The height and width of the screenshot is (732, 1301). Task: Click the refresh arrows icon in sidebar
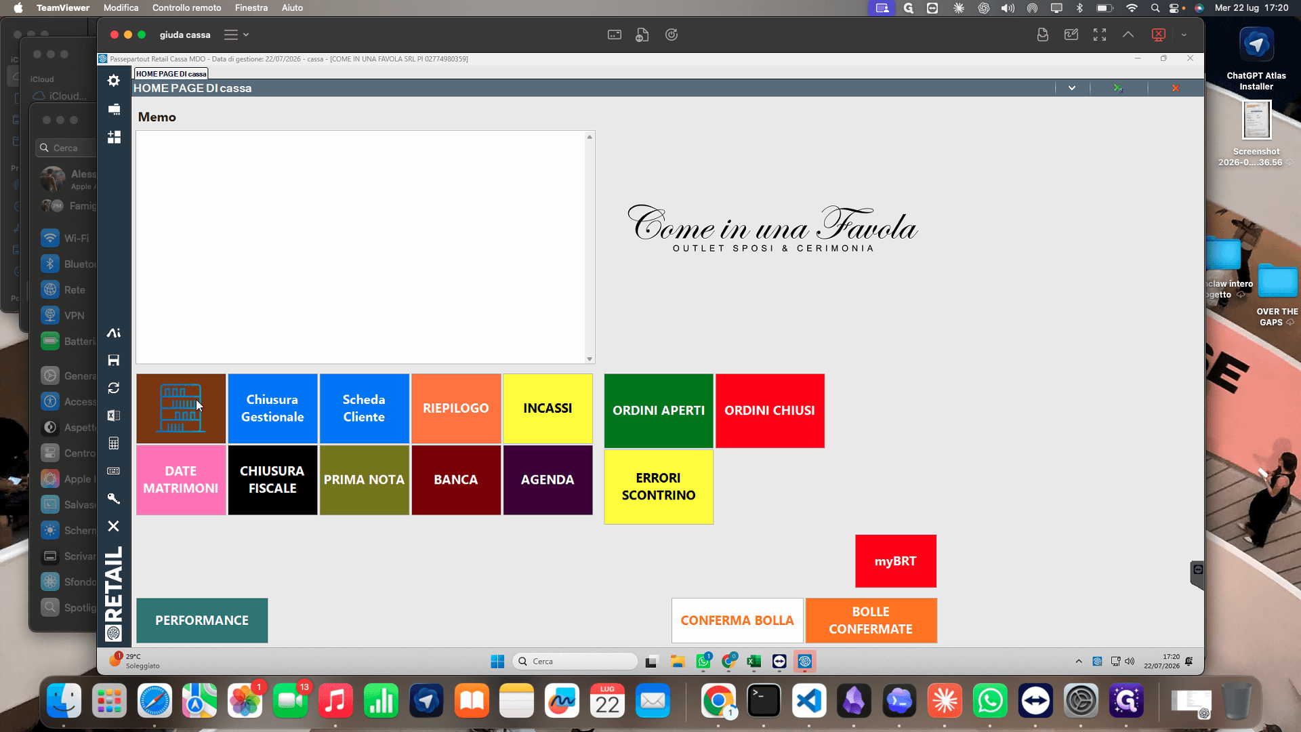pos(114,388)
